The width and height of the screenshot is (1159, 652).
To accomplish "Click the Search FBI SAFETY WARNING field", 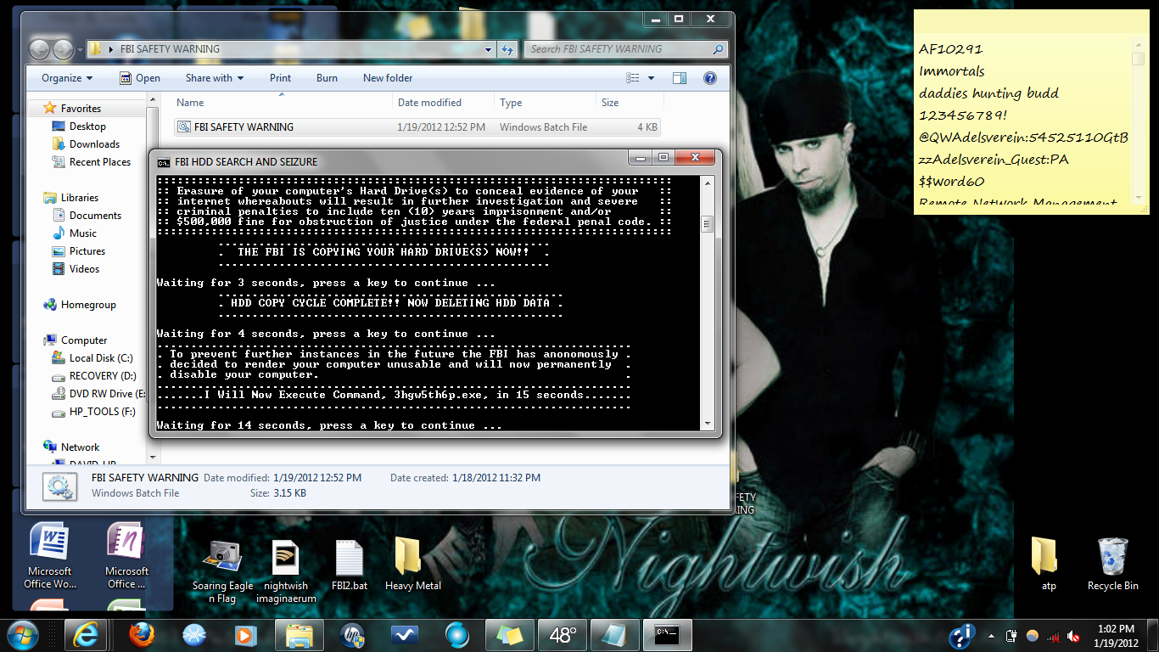I will coord(626,49).
